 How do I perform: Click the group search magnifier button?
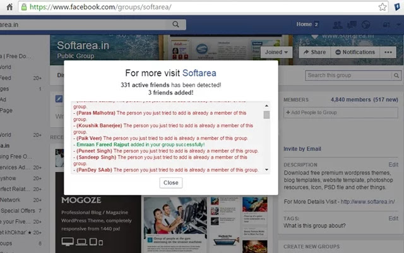coord(396,75)
